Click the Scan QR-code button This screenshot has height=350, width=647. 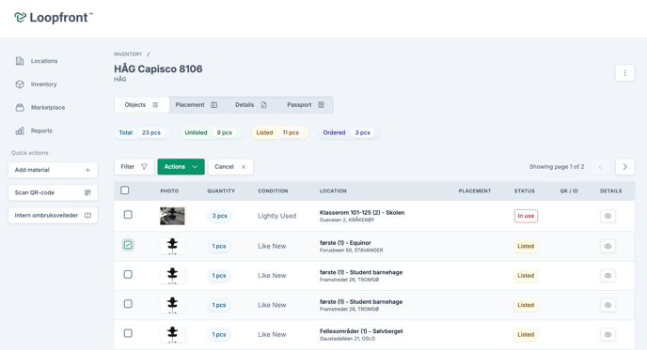pos(53,192)
